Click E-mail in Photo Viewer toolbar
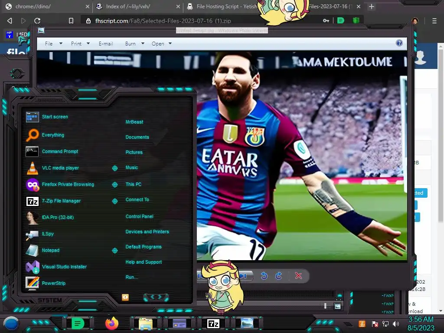Image resolution: width=444 pixels, height=333 pixels. tap(106, 44)
